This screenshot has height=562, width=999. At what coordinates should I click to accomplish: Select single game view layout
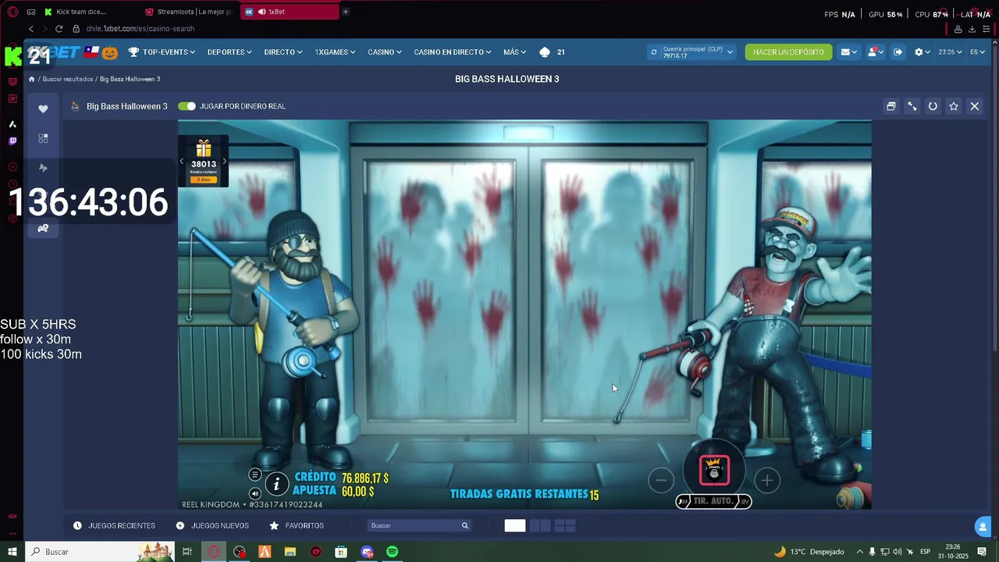coord(515,525)
